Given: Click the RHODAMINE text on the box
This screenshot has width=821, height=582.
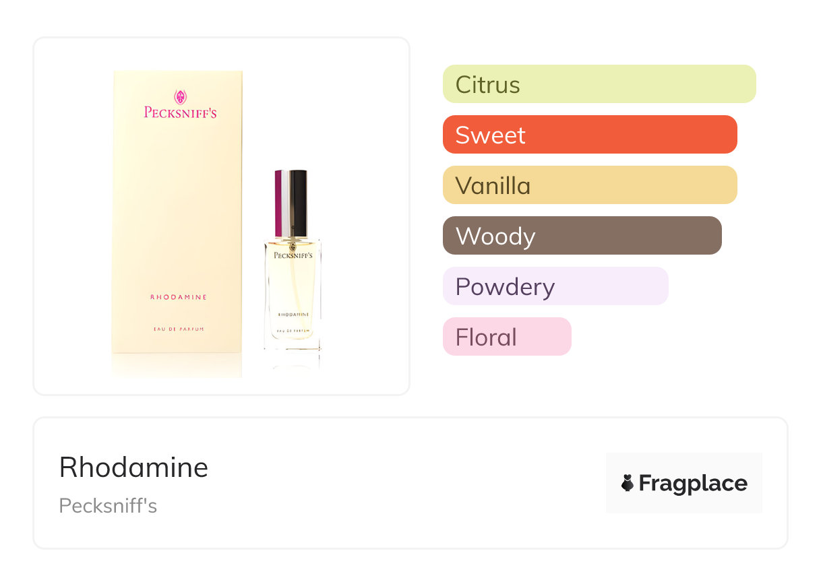Looking at the screenshot, I should click(178, 297).
